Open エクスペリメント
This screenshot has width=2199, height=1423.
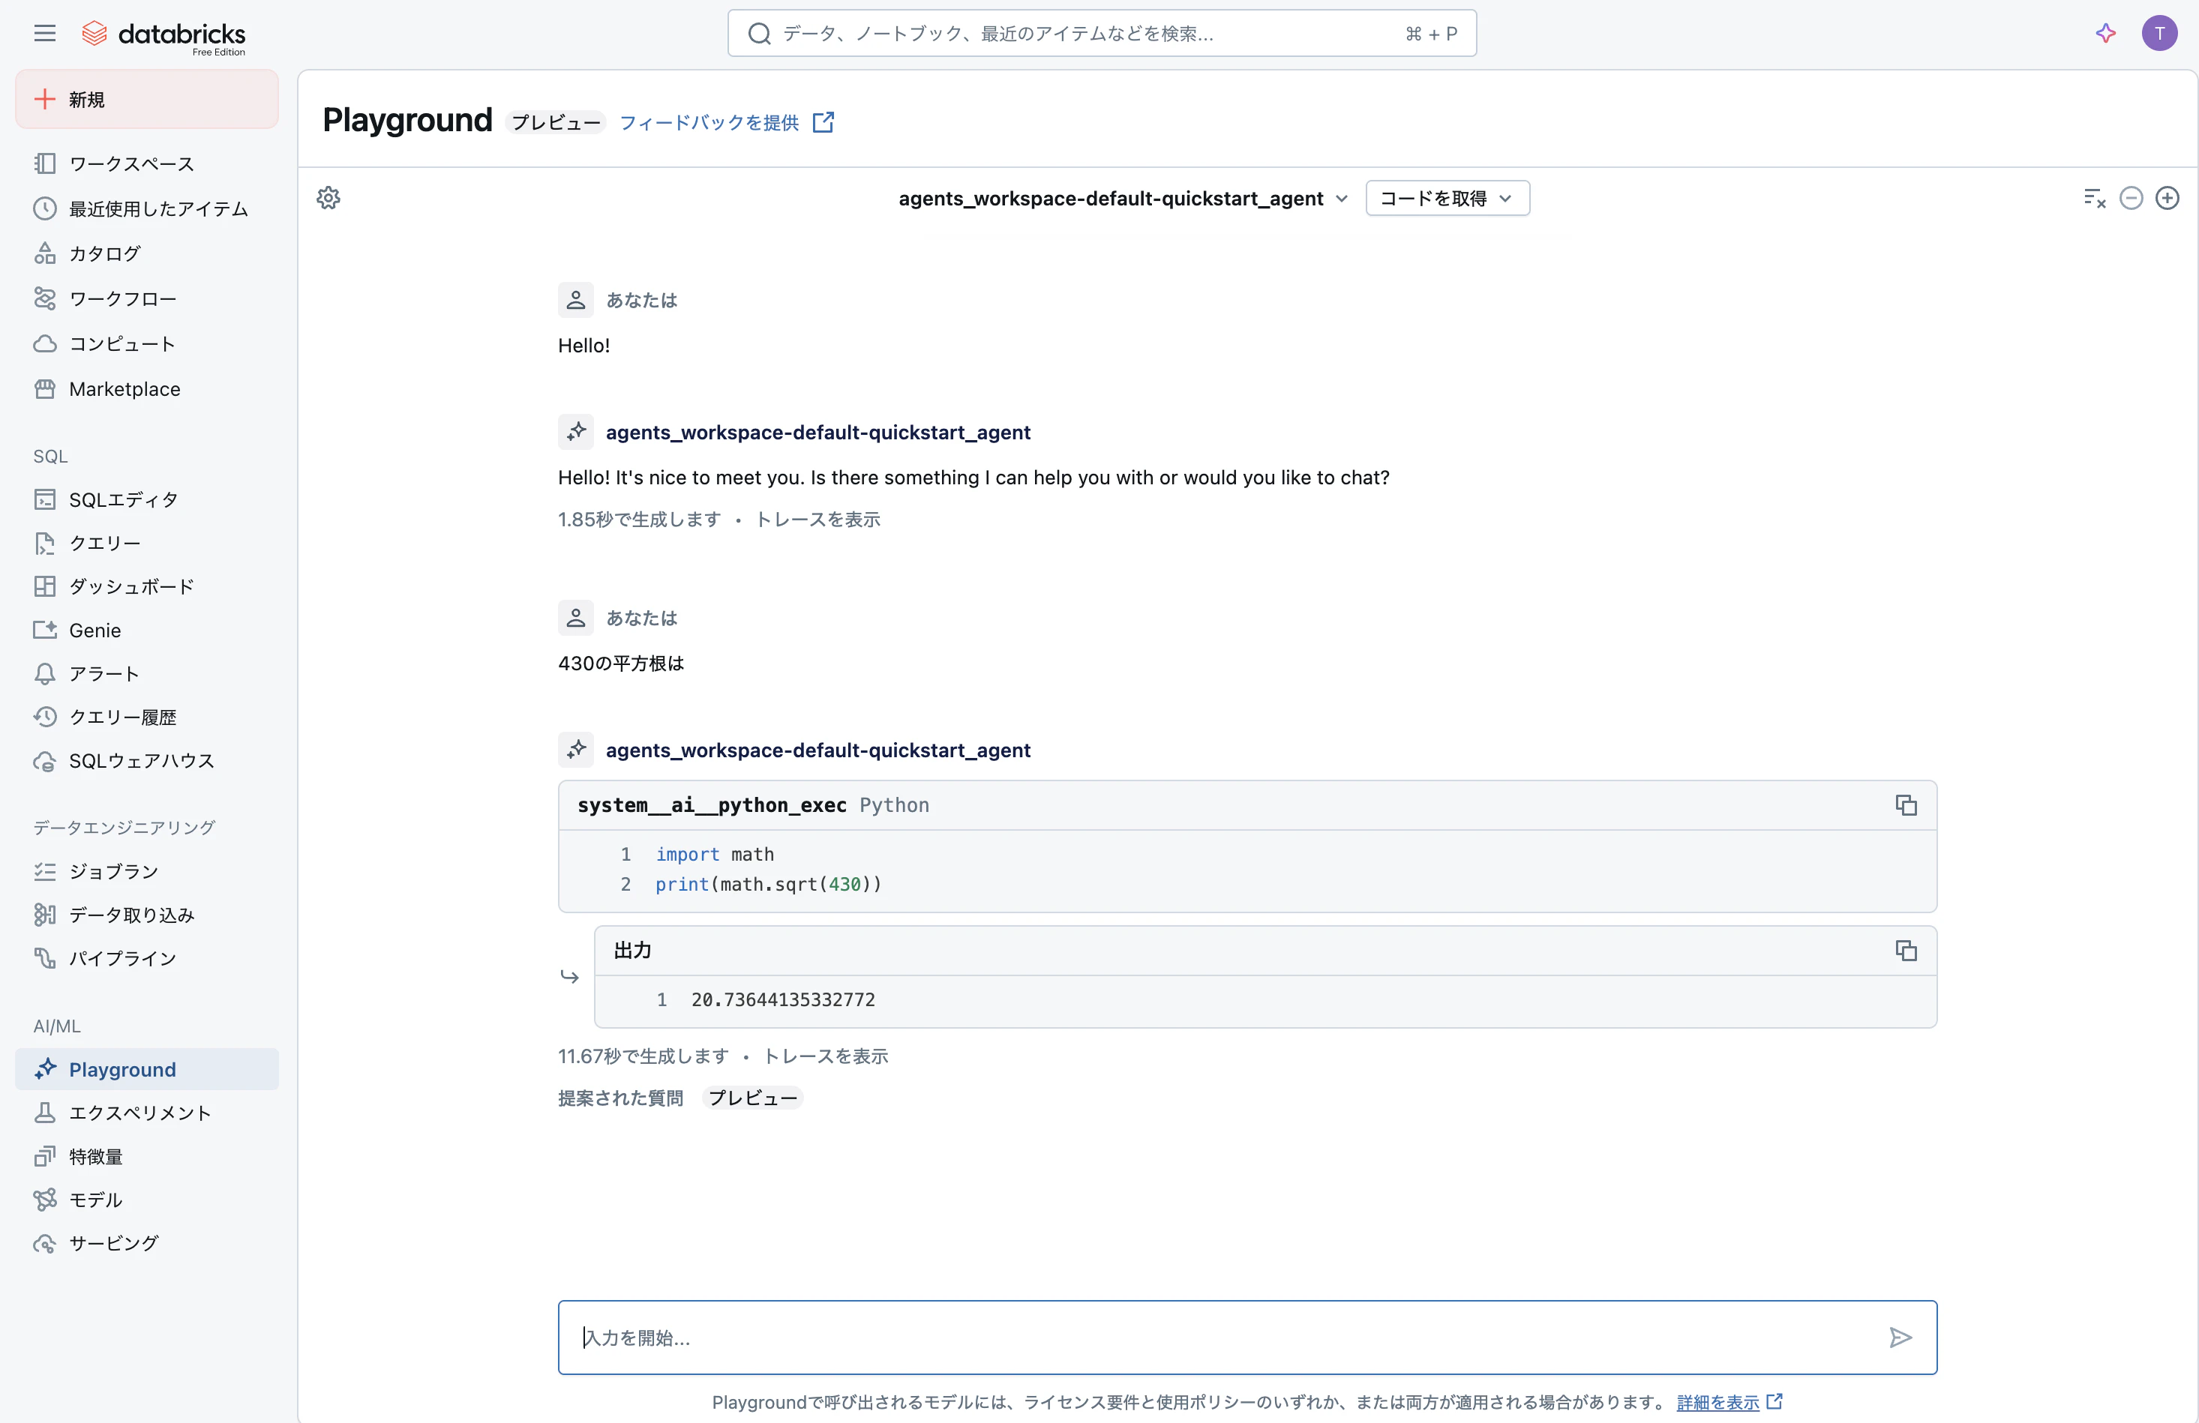click(x=147, y=1112)
